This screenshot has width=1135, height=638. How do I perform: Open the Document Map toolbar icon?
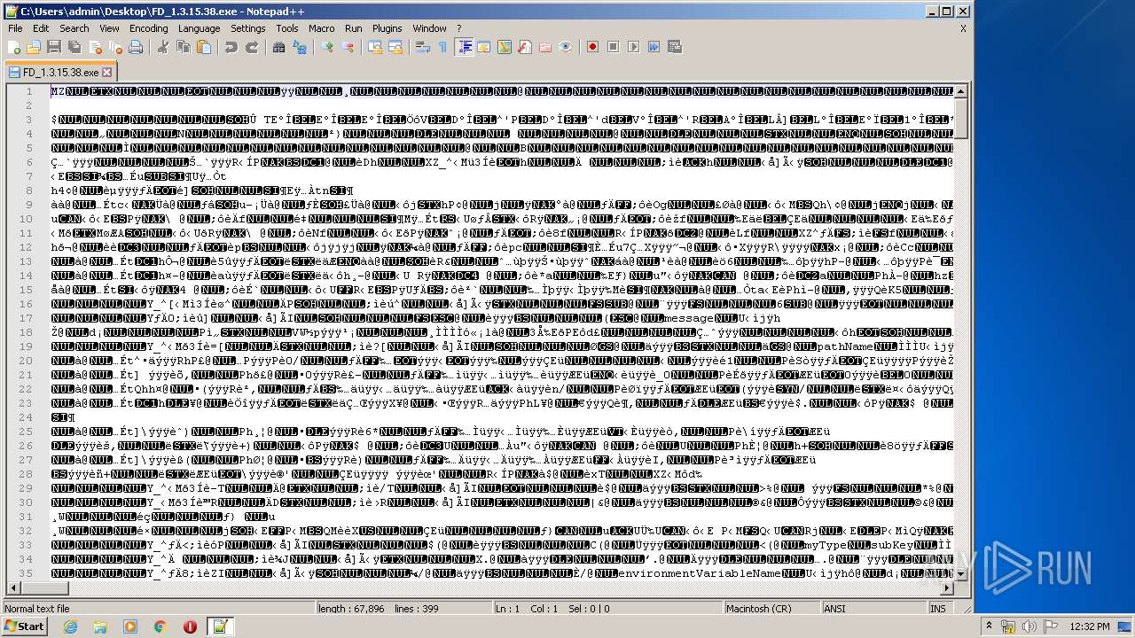coord(505,47)
